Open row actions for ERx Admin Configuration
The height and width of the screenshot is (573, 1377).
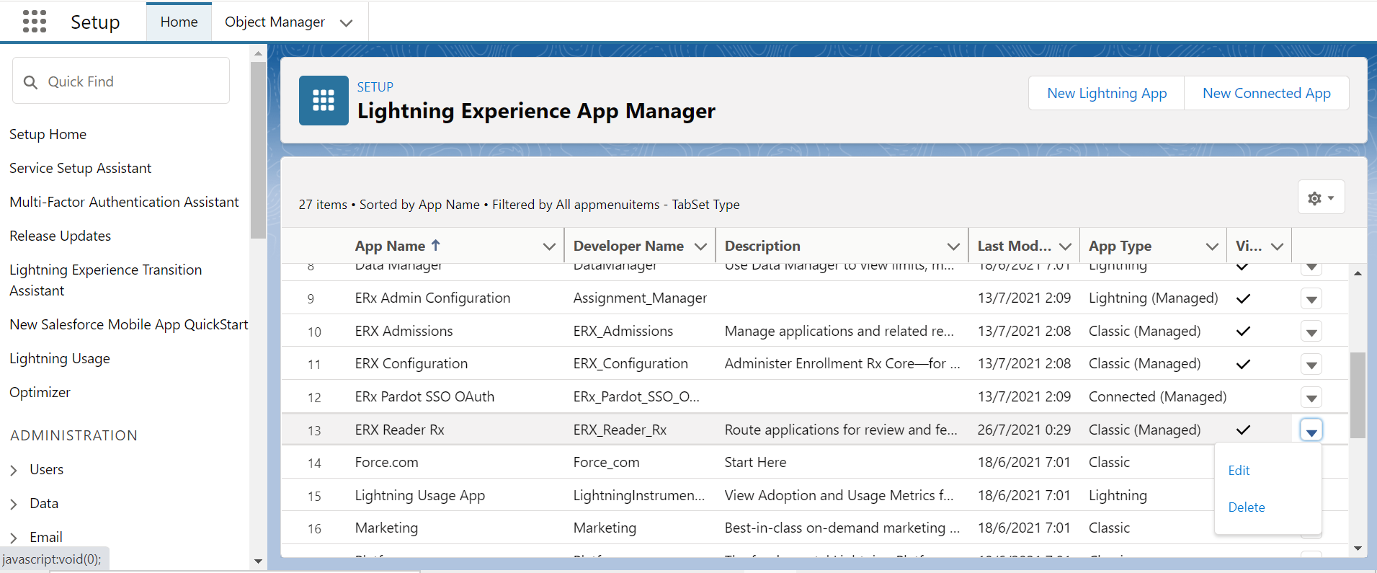(x=1311, y=299)
